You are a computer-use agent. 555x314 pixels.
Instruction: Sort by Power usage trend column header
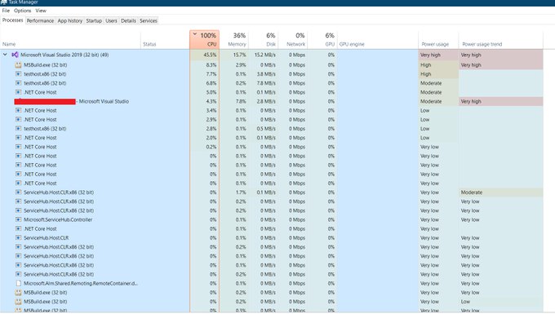(x=501, y=40)
